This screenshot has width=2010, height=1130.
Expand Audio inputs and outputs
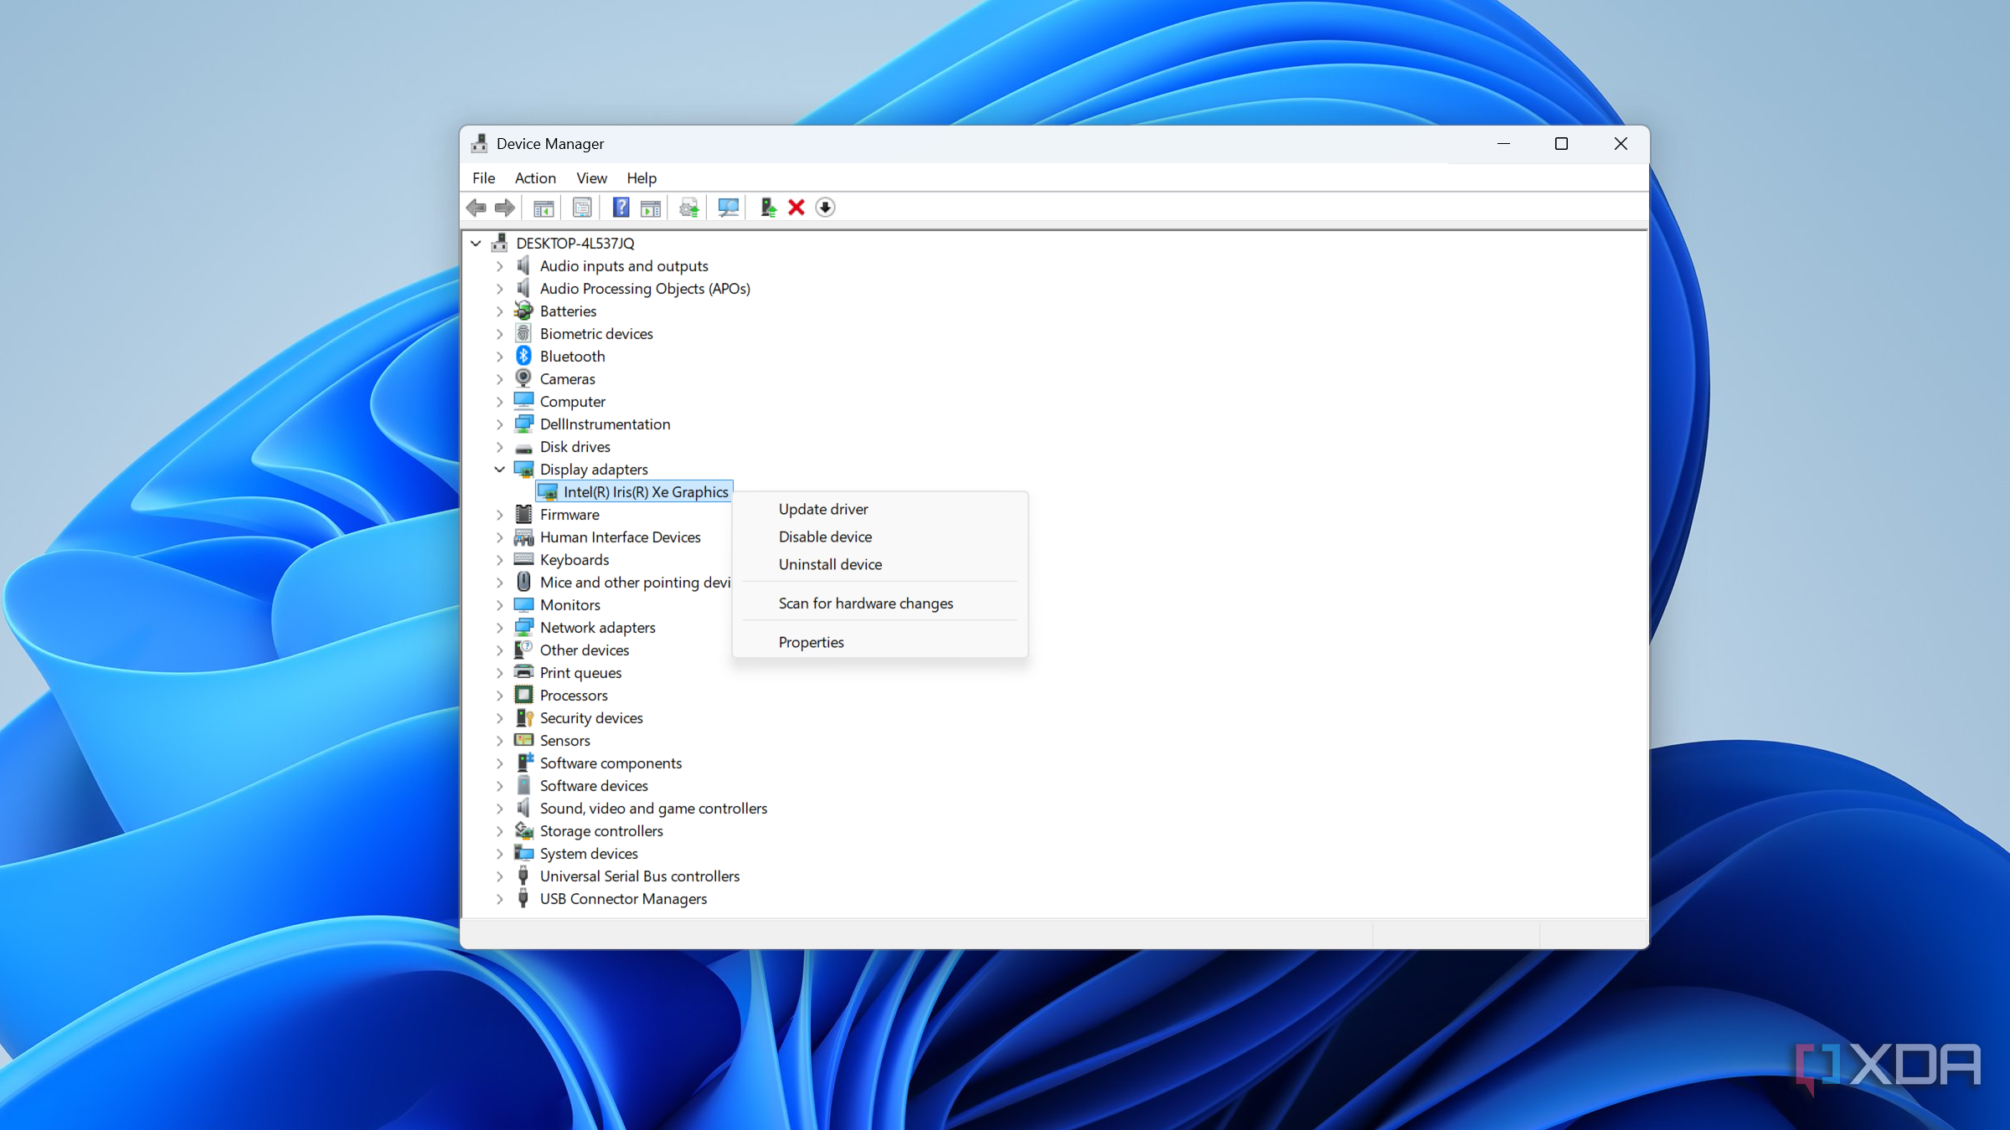pyautogui.click(x=500, y=265)
